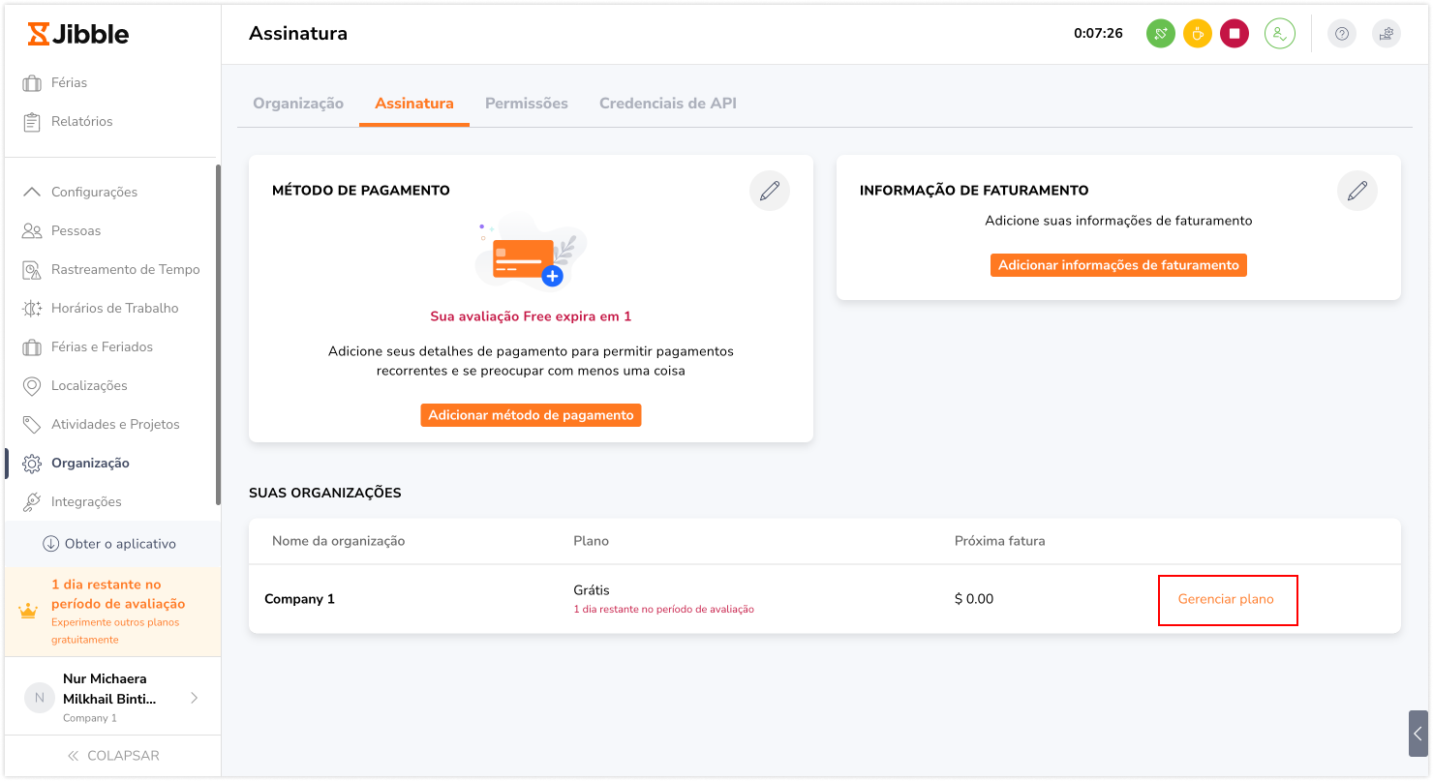
Task: Open help via the question mark icon
Action: (1341, 34)
